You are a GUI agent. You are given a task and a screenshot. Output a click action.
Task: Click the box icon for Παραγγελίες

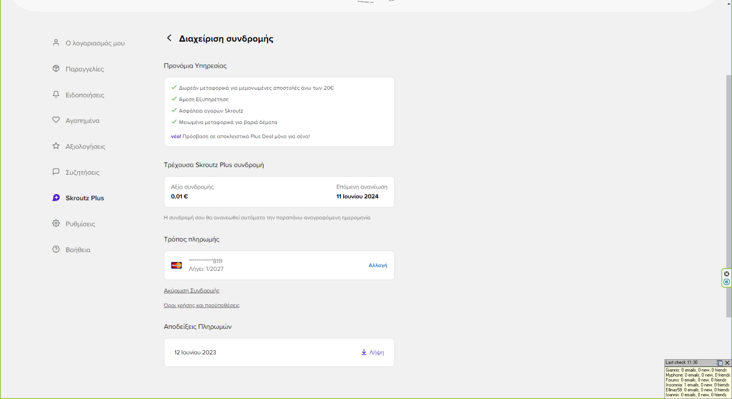[x=56, y=68]
